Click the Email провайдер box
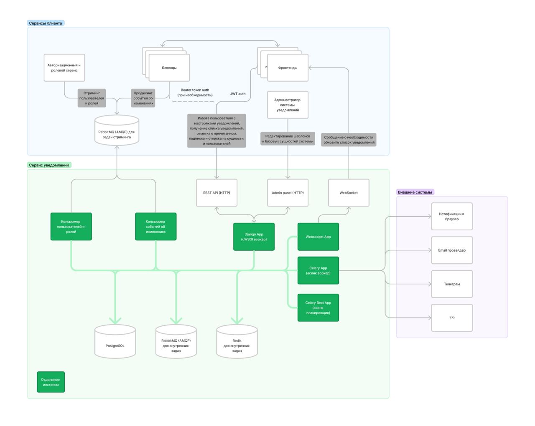Screen dimensions: 535x426 (452, 250)
